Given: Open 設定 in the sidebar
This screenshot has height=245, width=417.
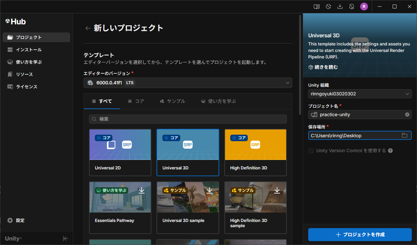Looking at the screenshot, I should pyautogui.click(x=36, y=220).
